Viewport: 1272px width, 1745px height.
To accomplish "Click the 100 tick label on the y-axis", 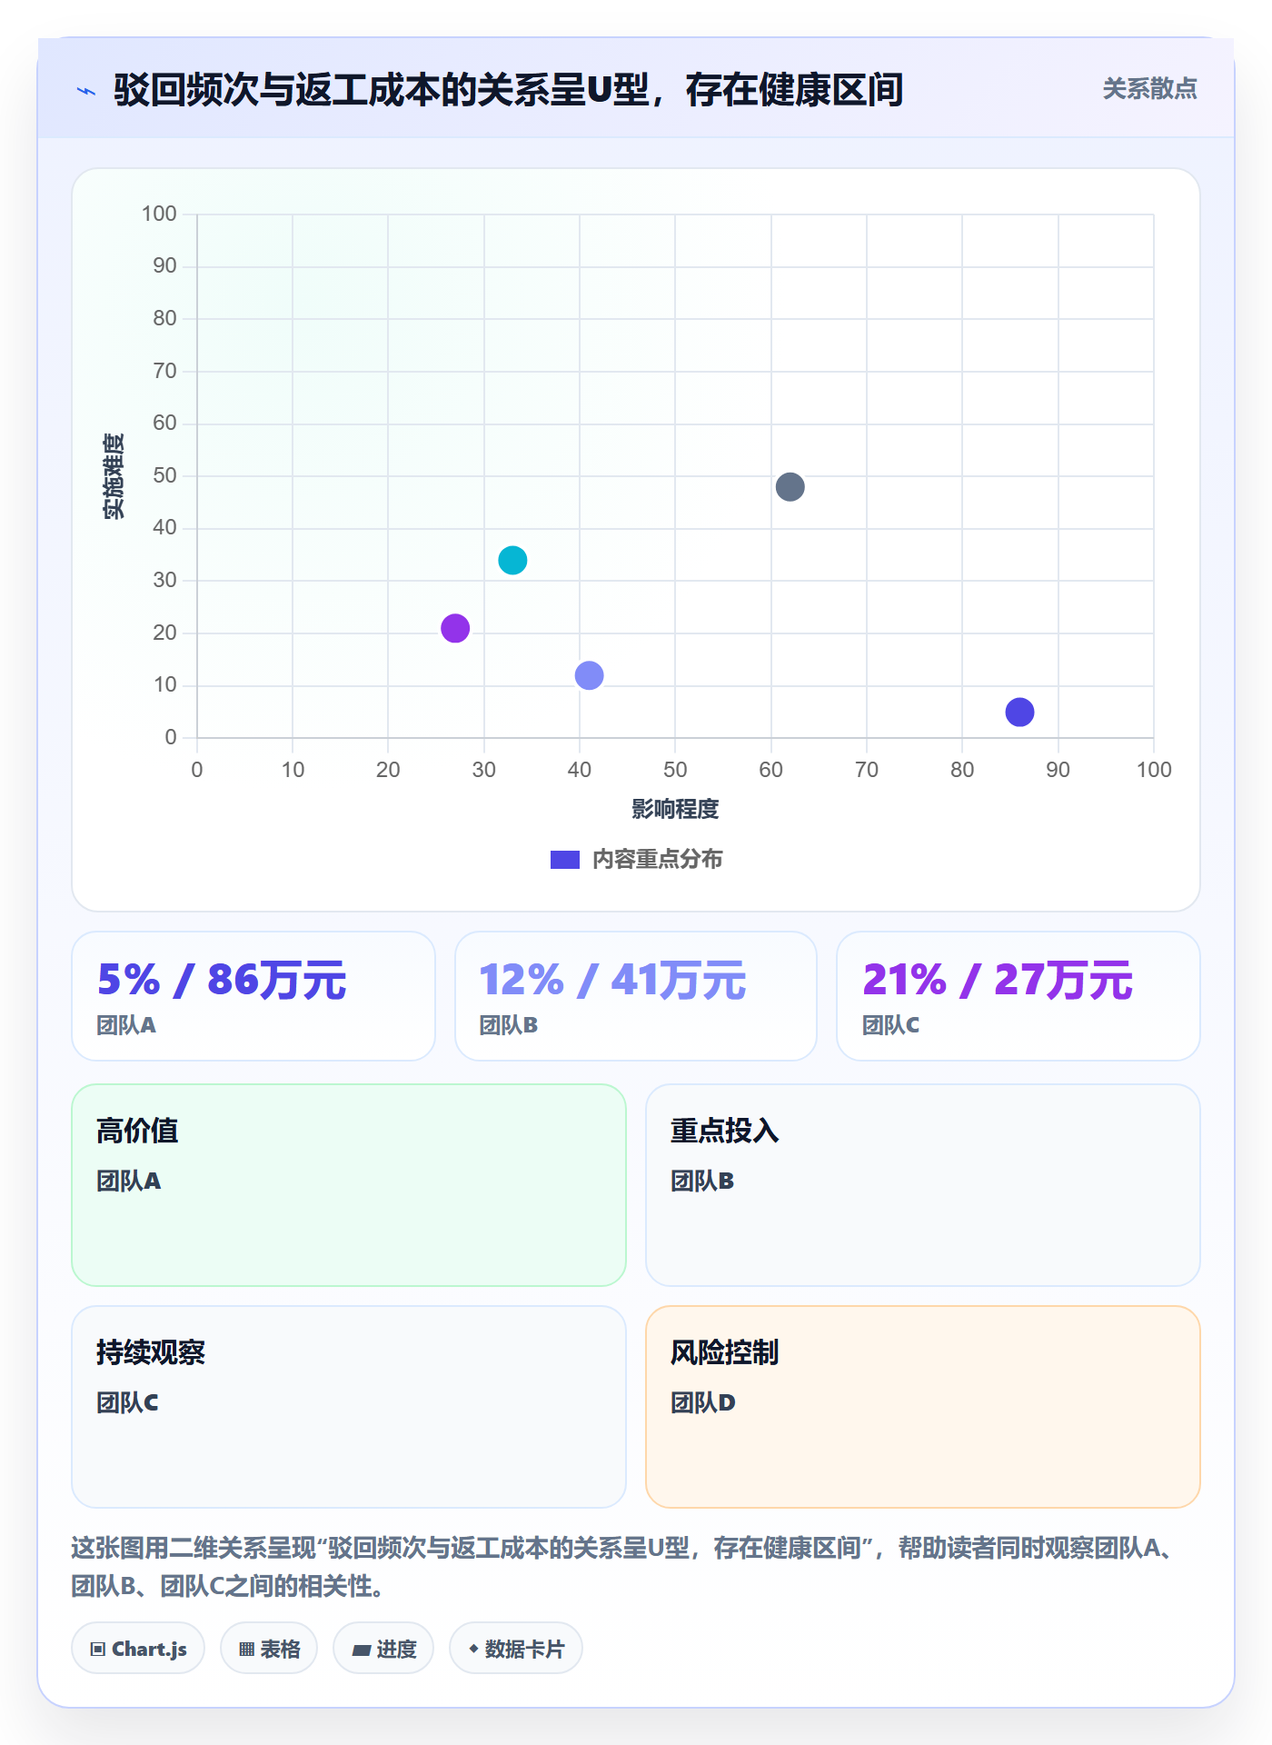I will point(159,214).
